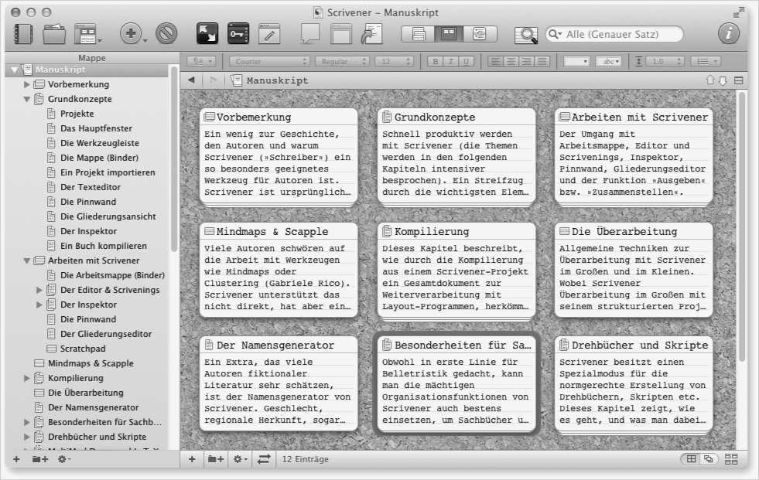Center align text
The image size is (759, 480).
[x=511, y=62]
